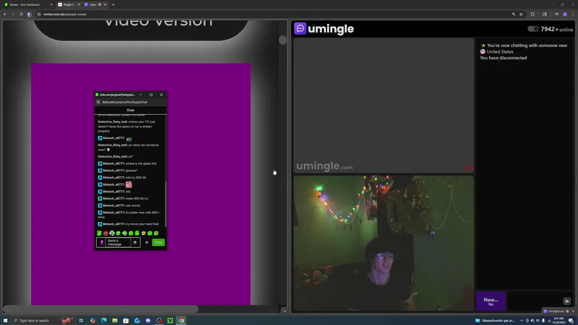
Task: Open the emote picker in message box
Action: (135, 242)
